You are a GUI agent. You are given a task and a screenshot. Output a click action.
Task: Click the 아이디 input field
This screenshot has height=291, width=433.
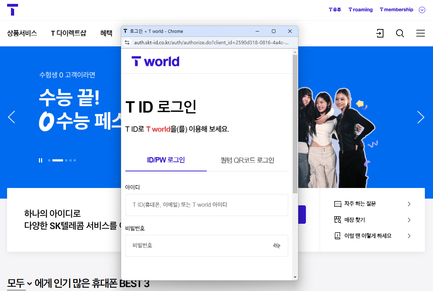(207, 205)
